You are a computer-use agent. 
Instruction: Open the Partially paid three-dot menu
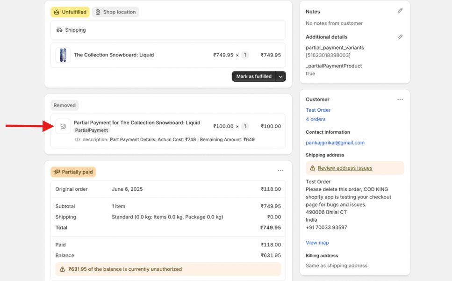click(x=280, y=171)
